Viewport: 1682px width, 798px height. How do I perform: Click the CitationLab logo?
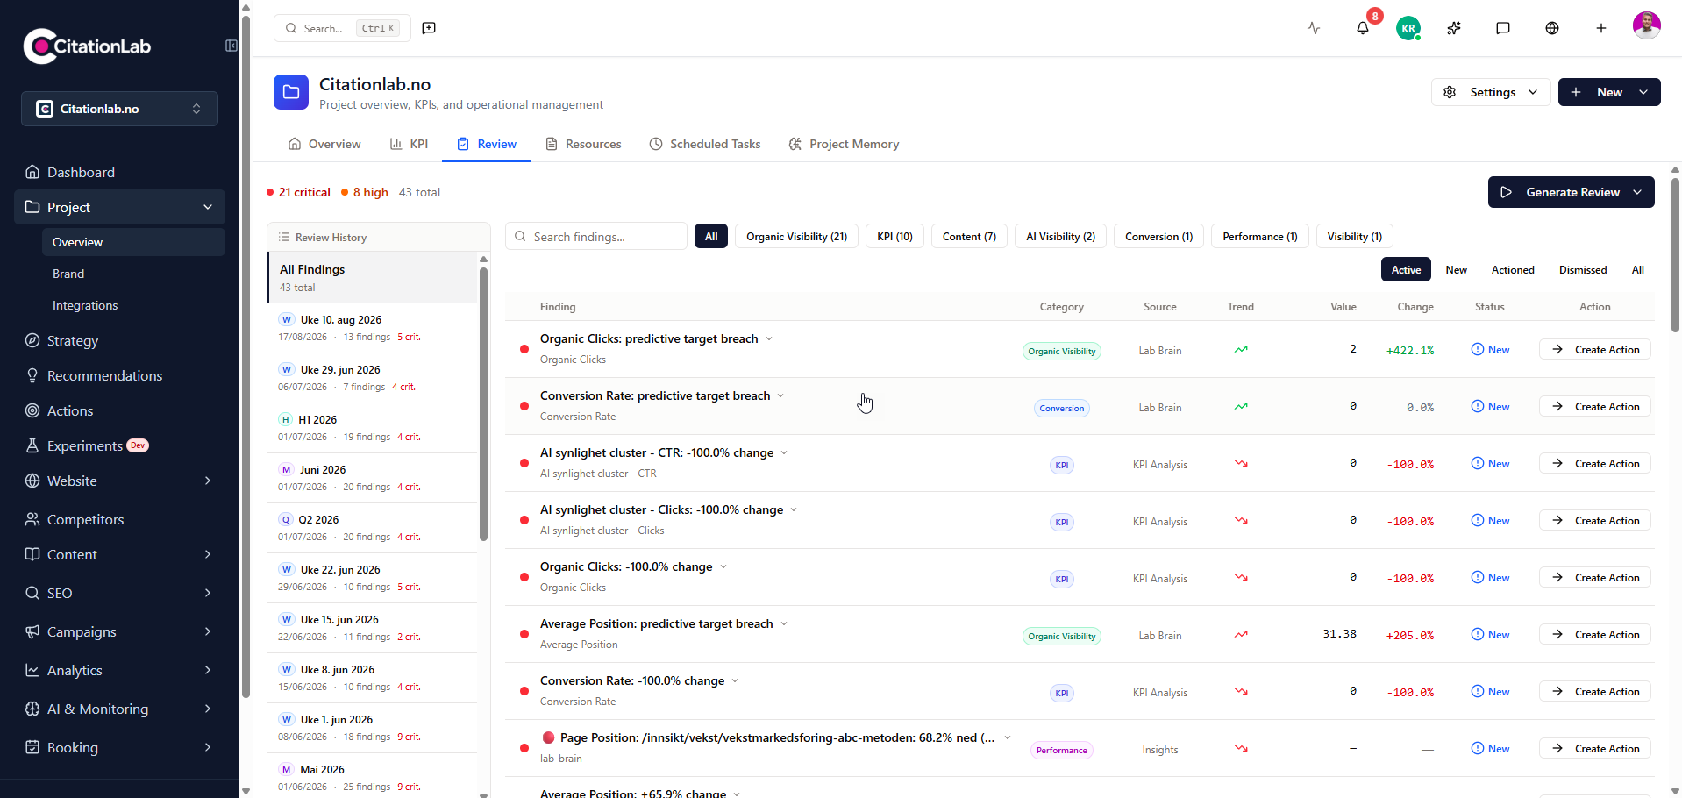87,46
